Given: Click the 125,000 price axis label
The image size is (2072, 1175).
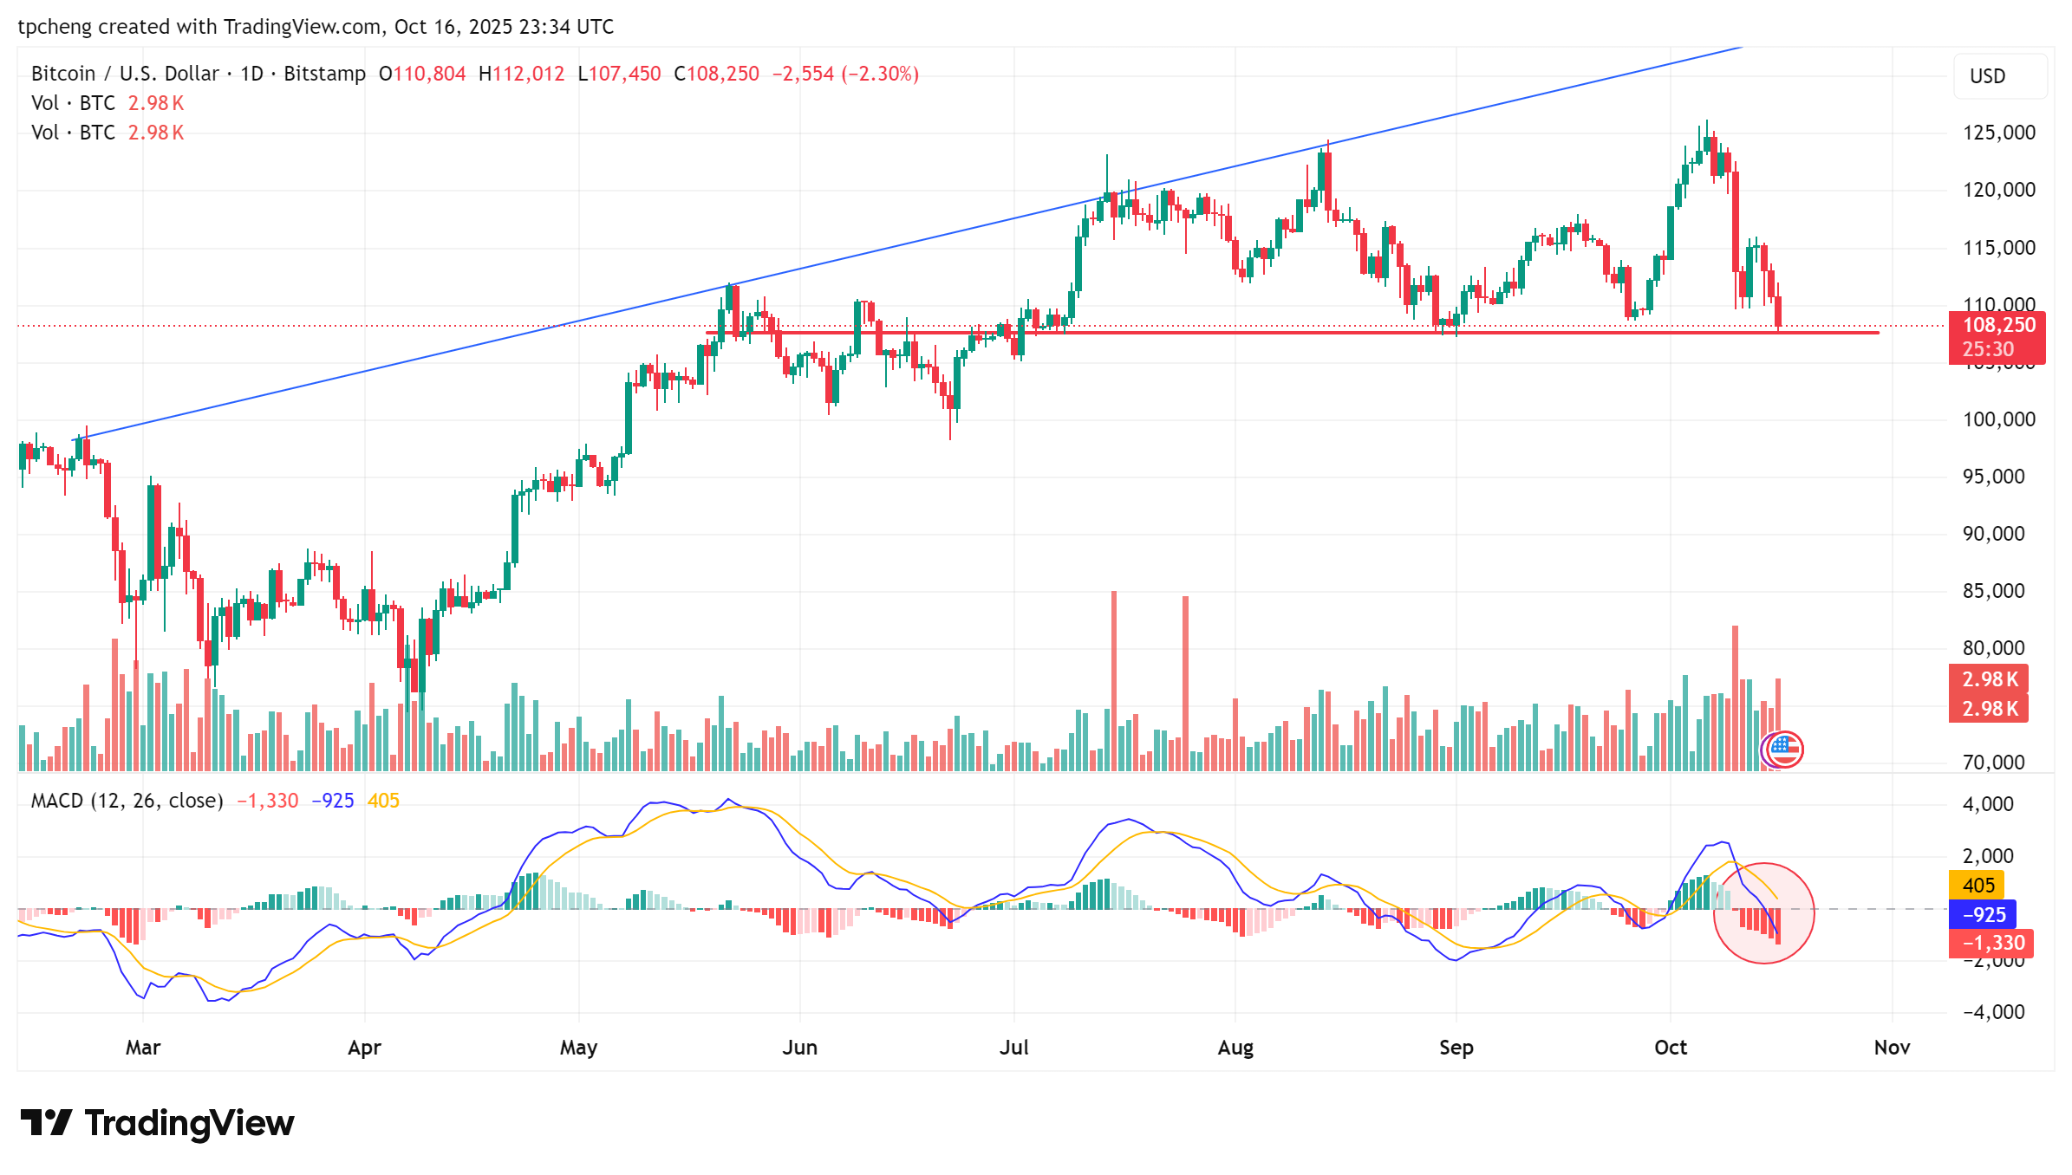Looking at the screenshot, I should click(1998, 133).
